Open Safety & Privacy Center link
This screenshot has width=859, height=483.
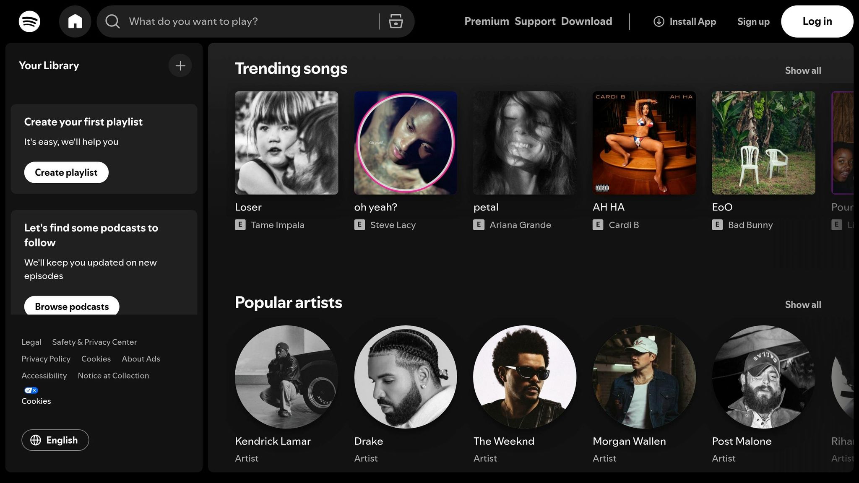[94, 342]
